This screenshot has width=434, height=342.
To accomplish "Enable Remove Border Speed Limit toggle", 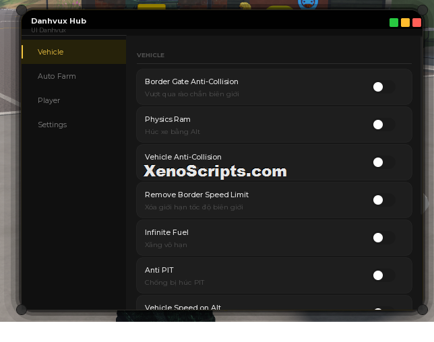I will click(383, 200).
